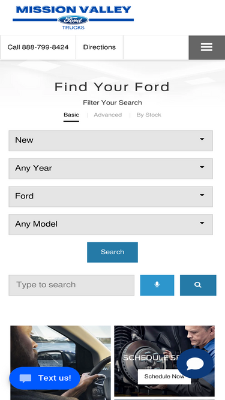Focus the Type to search field

[x=71, y=285]
